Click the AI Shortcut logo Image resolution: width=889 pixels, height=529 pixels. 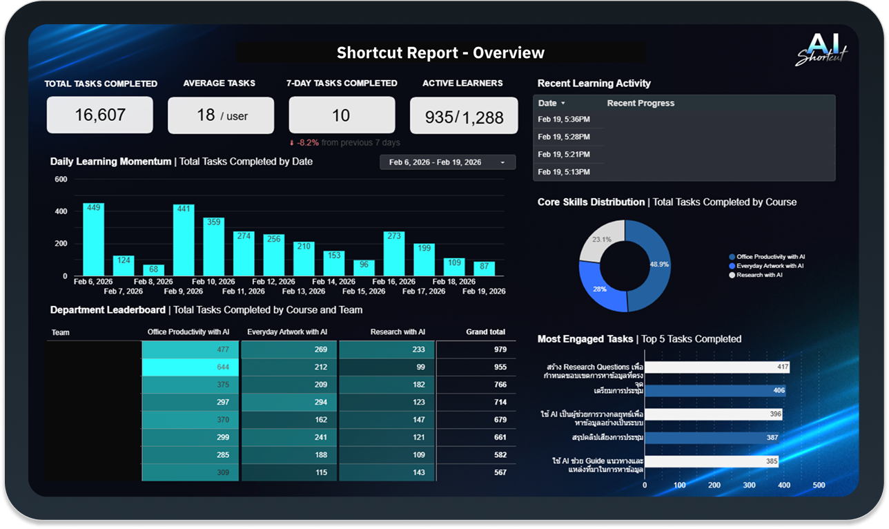[x=821, y=50]
